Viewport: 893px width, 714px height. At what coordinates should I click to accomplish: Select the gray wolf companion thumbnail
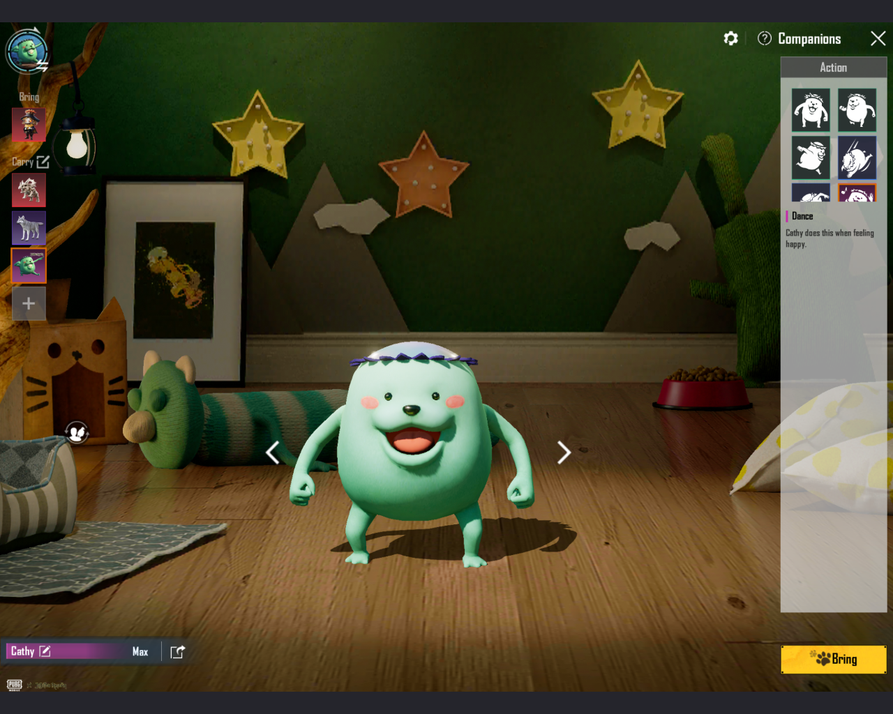coord(29,228)
